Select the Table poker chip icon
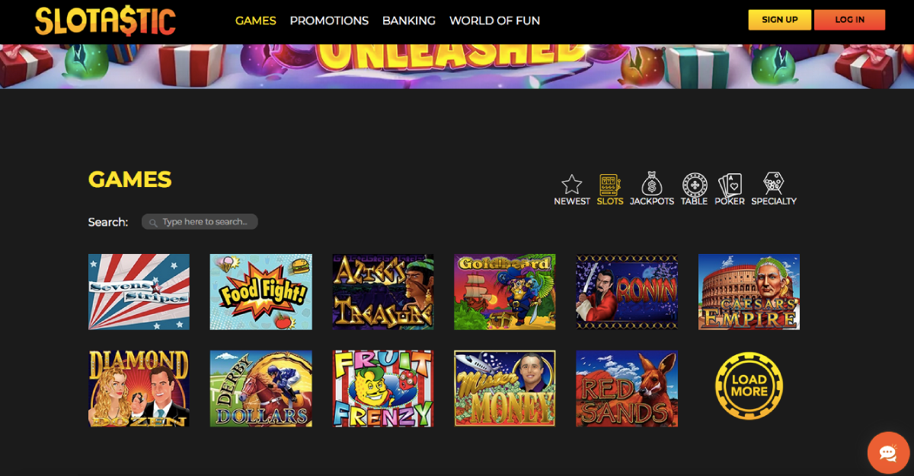 (x=694, y=184)
